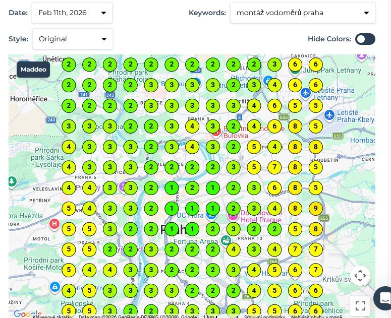Click the Google logo on map

[27, 314]
